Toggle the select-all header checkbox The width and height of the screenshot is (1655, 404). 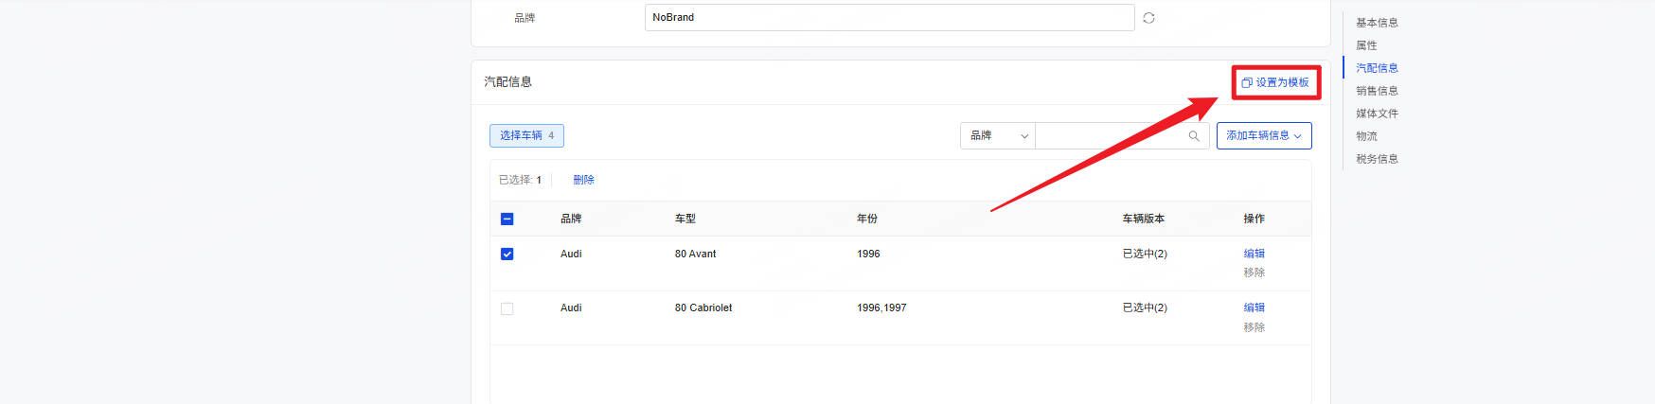click(x=507, y=219)
